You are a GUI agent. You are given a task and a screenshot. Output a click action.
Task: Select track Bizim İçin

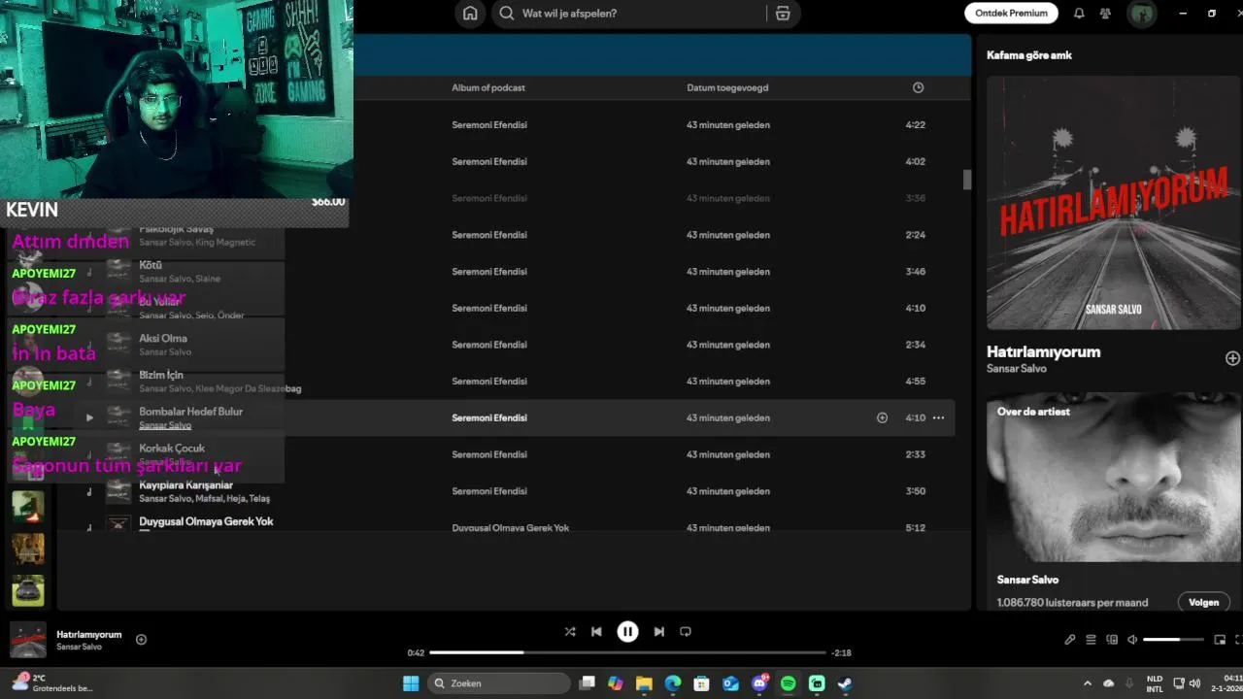(161, 375)
